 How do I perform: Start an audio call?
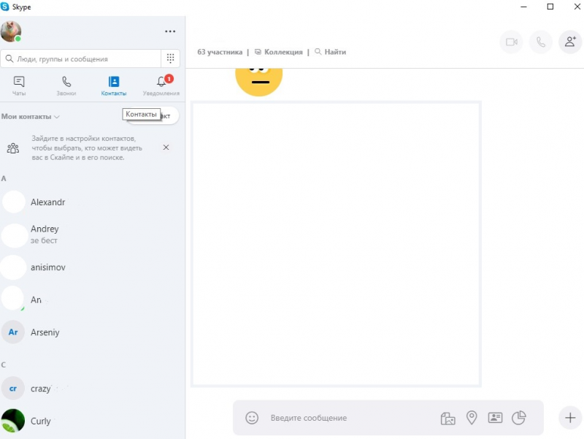pos(541,42)
